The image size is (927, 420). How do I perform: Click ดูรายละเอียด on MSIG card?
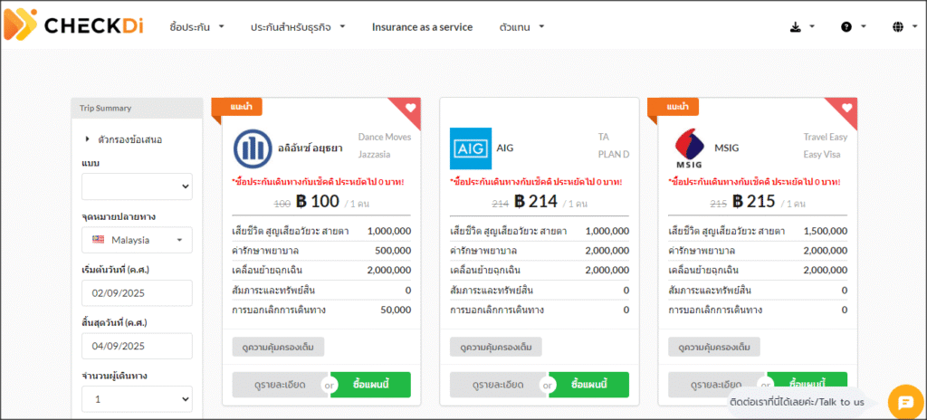717,385
